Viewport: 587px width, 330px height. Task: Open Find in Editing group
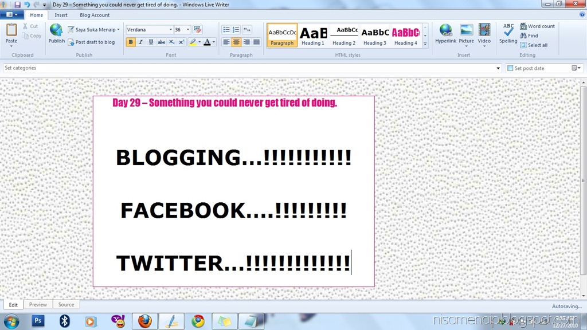coord(529,36)
